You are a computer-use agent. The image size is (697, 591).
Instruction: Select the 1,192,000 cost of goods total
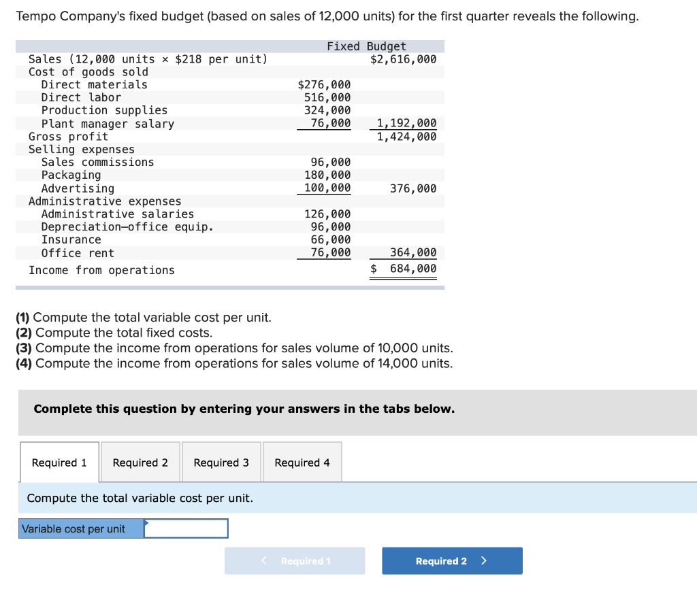pyautogui.click(x=406, y=123)
